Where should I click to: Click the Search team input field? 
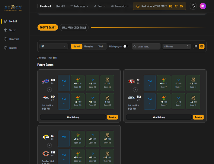tap(146, 47)
